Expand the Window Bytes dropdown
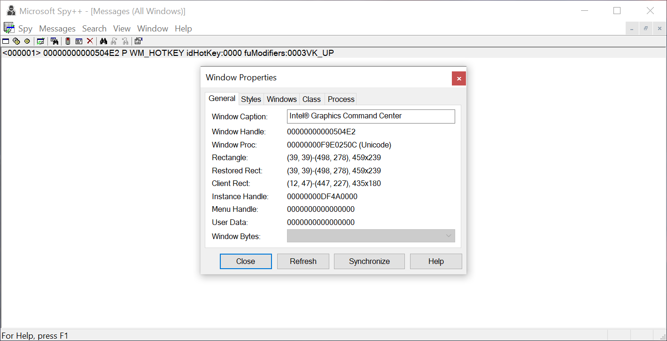Image resolution: width=667 pixels, height=341 pixels. tap(449, 236)
